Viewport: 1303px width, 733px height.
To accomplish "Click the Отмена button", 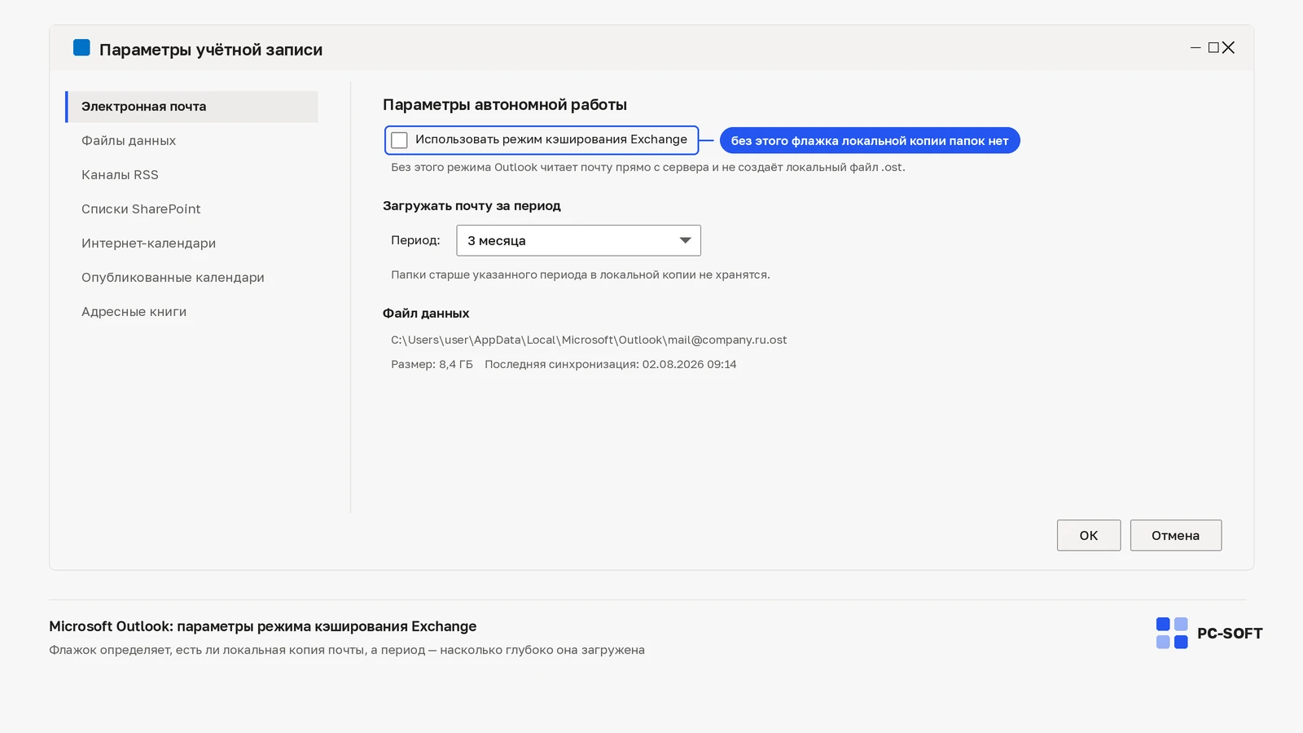I will [1176, 535].
